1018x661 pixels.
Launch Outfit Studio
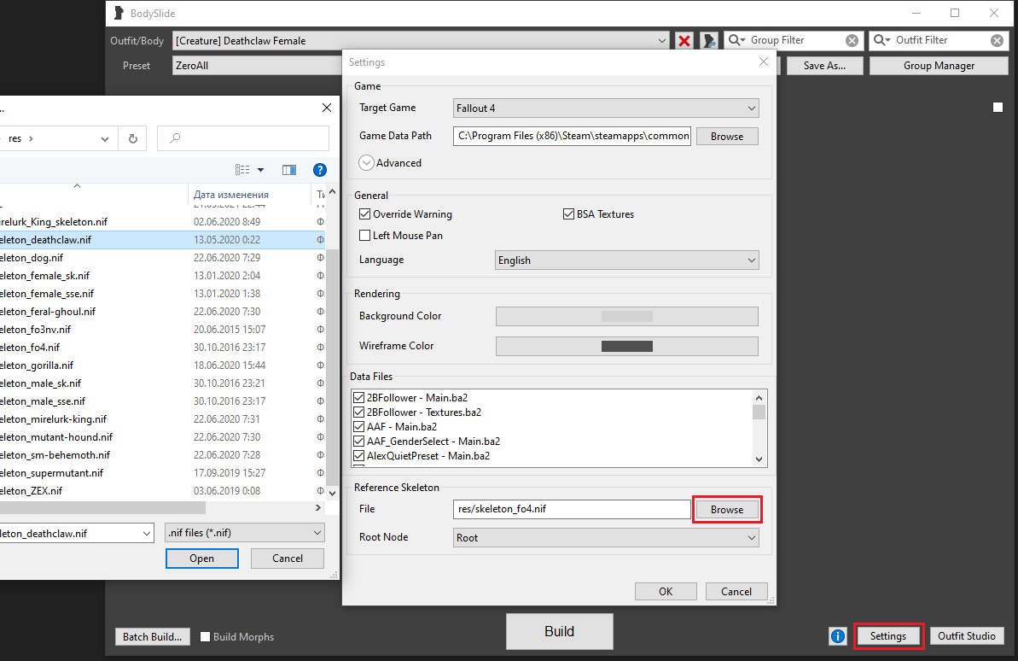[966, 636]
